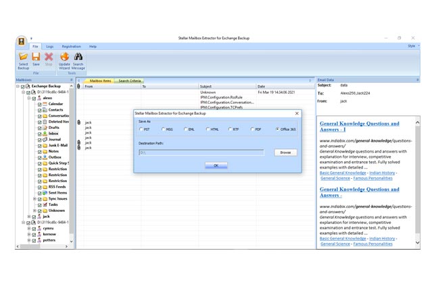This screenshot has height=284, width=436.
Task: Close the Save As dialog
Action: (x=297, y=113)
